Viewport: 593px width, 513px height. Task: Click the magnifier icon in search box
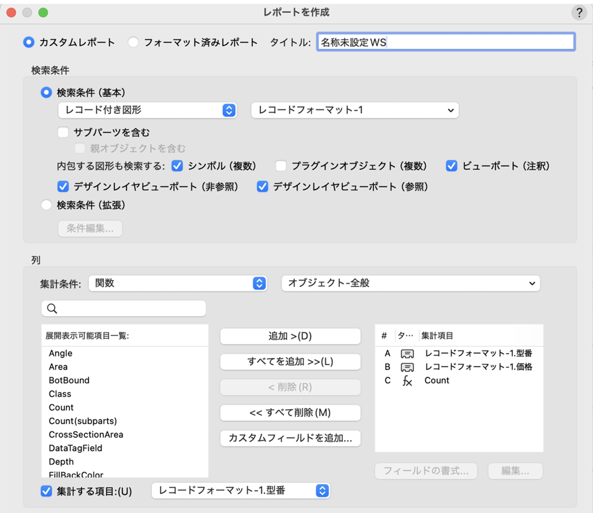(52, 308)
